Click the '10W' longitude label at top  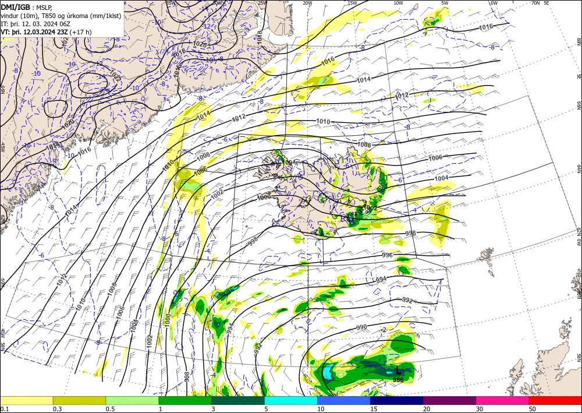[x=398, y=3]
